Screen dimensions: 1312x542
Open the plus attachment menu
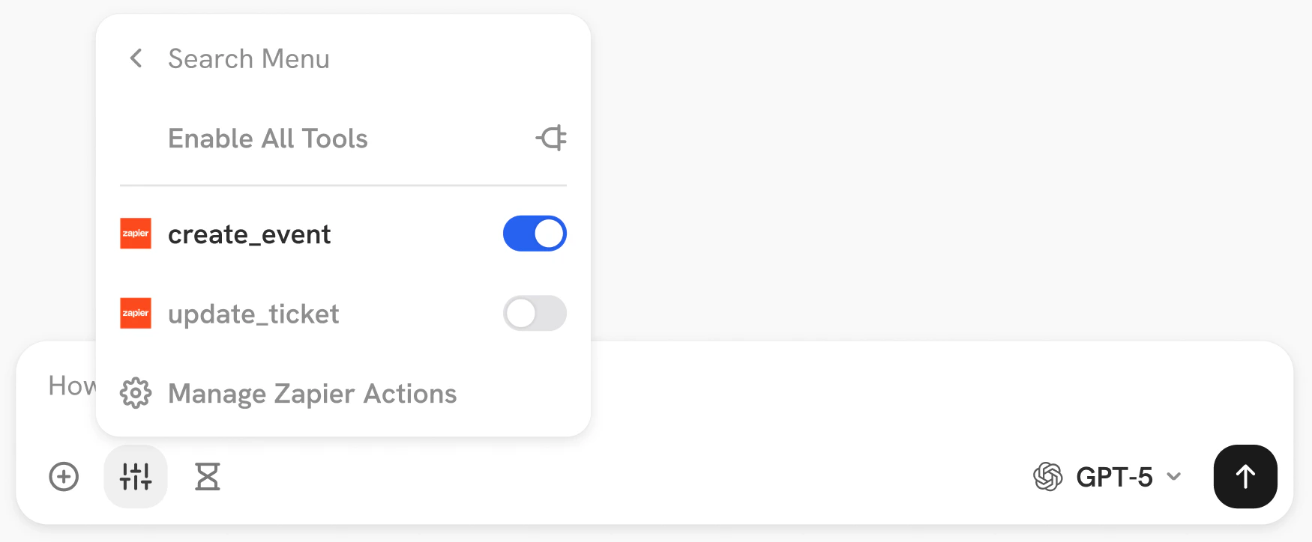pyautogui.click(x=64, y=477)
